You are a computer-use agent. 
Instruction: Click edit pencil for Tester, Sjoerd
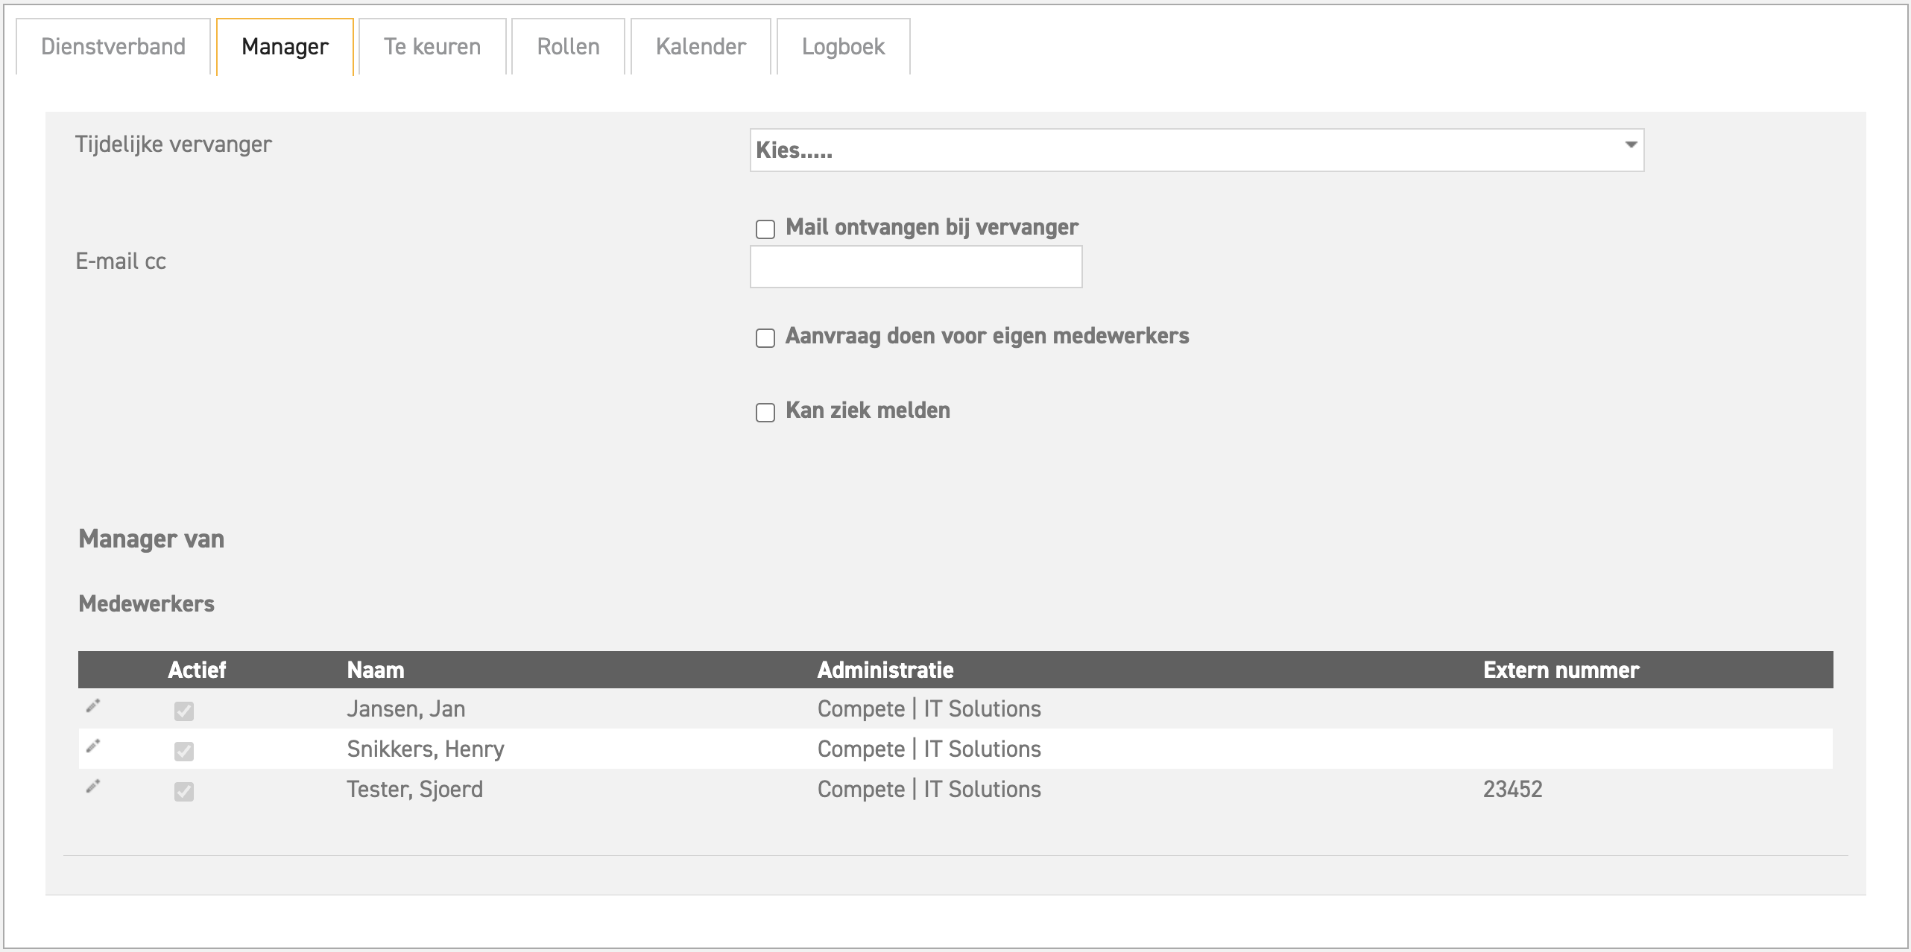pos(93,787)
